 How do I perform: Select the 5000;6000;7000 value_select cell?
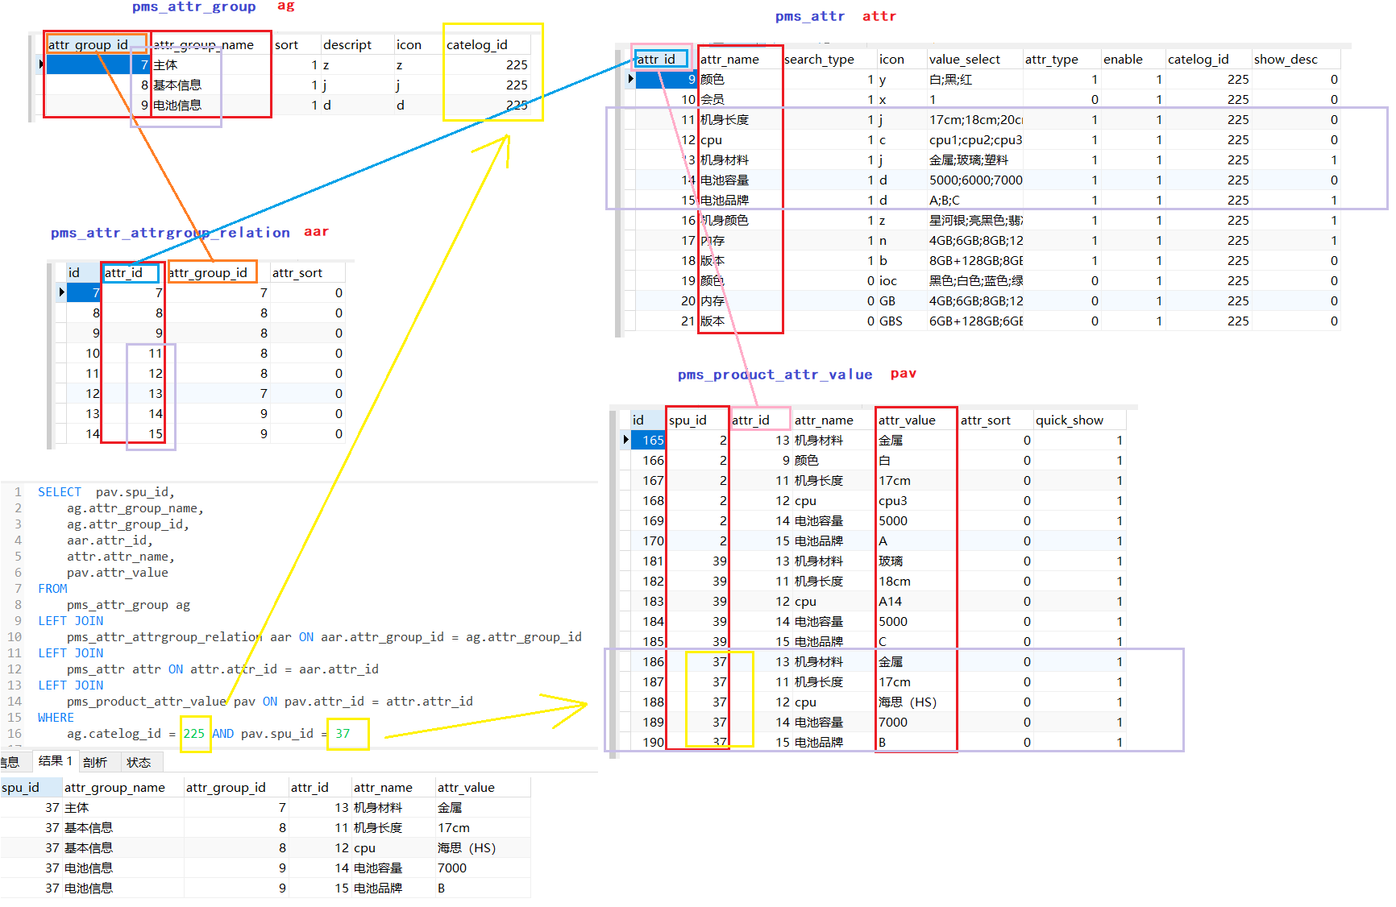(974, 180)
